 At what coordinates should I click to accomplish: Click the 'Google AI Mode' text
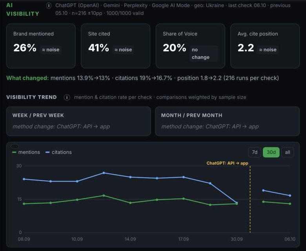(x=171, y=5)
